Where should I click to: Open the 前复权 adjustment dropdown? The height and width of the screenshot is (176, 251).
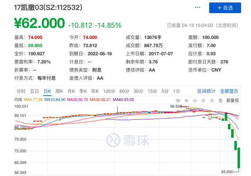233,100
